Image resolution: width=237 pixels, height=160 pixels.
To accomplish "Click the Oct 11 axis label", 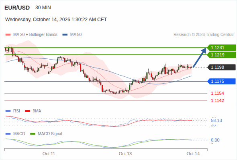I will (x=49, y=154).
